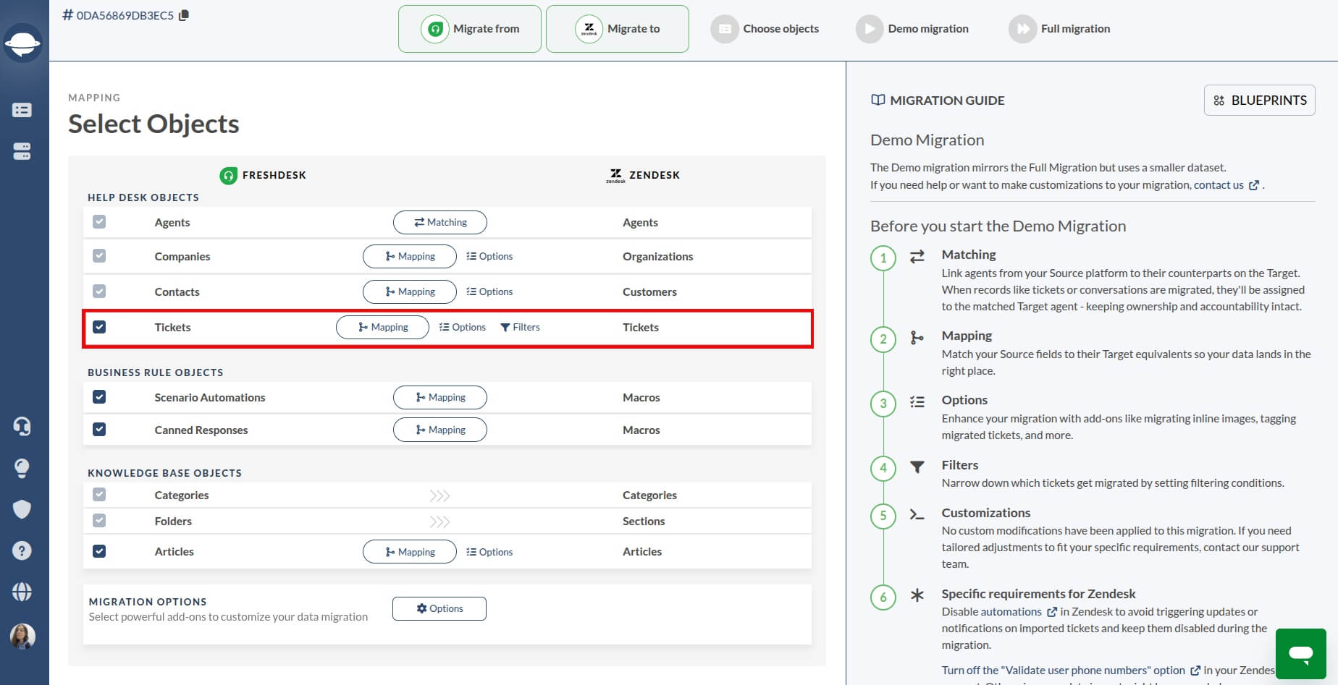Image resolution: width=1338 pixels, height=685 pixels.
Task: Go to the Full migration step
Action: [x=1059, y=29]
